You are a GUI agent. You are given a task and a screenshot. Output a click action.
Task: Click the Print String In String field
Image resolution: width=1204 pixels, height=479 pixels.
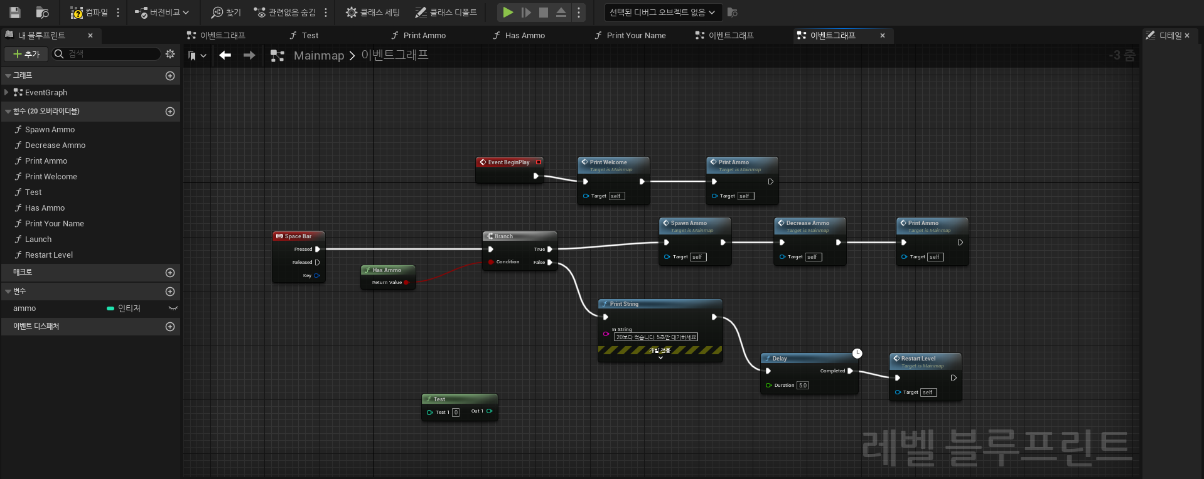[656, 337]
